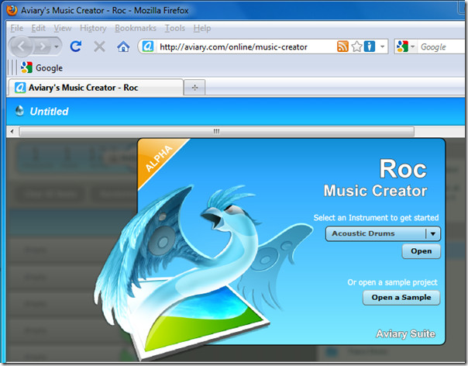Click the Stop loading X icon
Screen dimensions: 468x366
[x=99, y=47]
